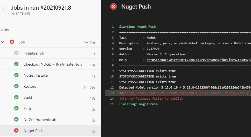Open the Checkout NUGET-HR@master step

(51, 64)
